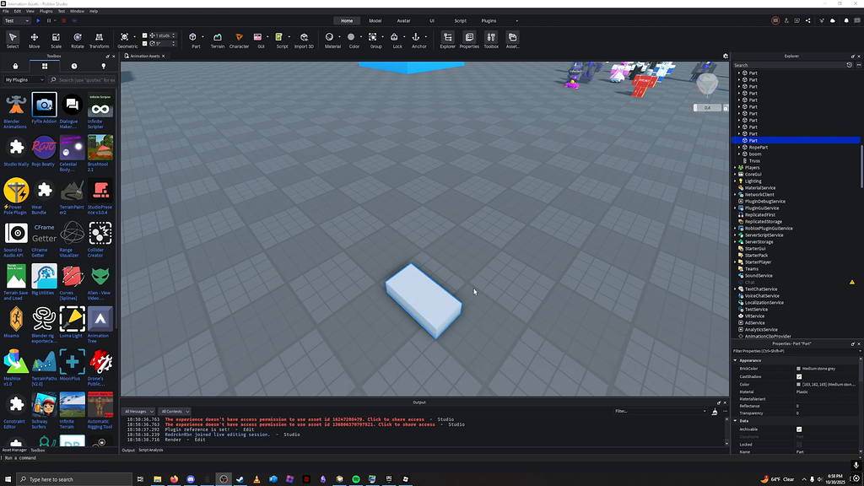The image size is (864, 486).
Task: Click the Windows Start button
Action: pos(8,479)
